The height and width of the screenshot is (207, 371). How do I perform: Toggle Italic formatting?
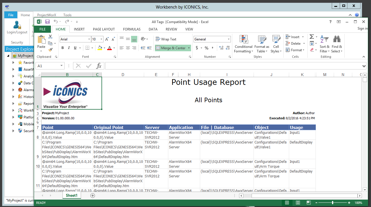(69, 48)
